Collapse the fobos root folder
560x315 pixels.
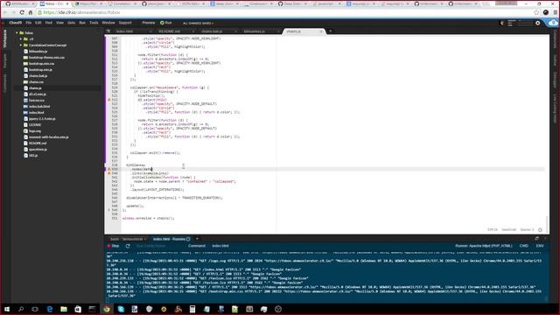tap(17, 33)
